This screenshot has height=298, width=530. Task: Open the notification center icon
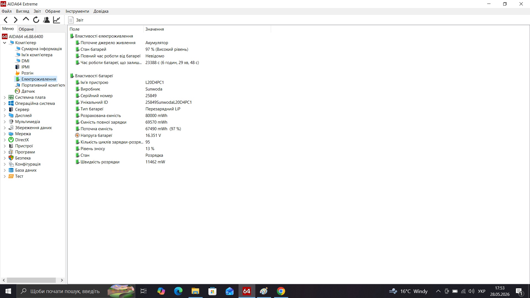[519, 291]
